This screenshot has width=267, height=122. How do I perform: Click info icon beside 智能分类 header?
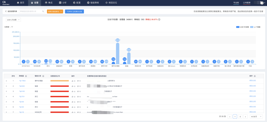point(43,76)
